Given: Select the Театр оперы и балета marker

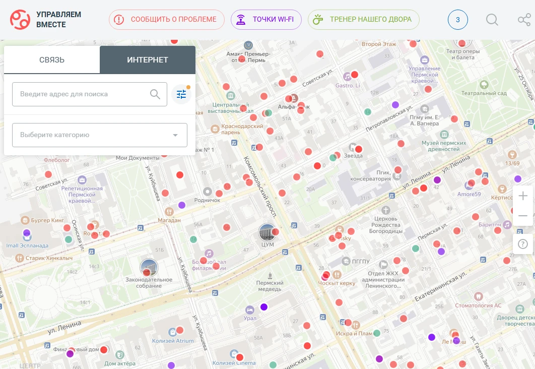Looking at the screenshot, I should 462,43.
